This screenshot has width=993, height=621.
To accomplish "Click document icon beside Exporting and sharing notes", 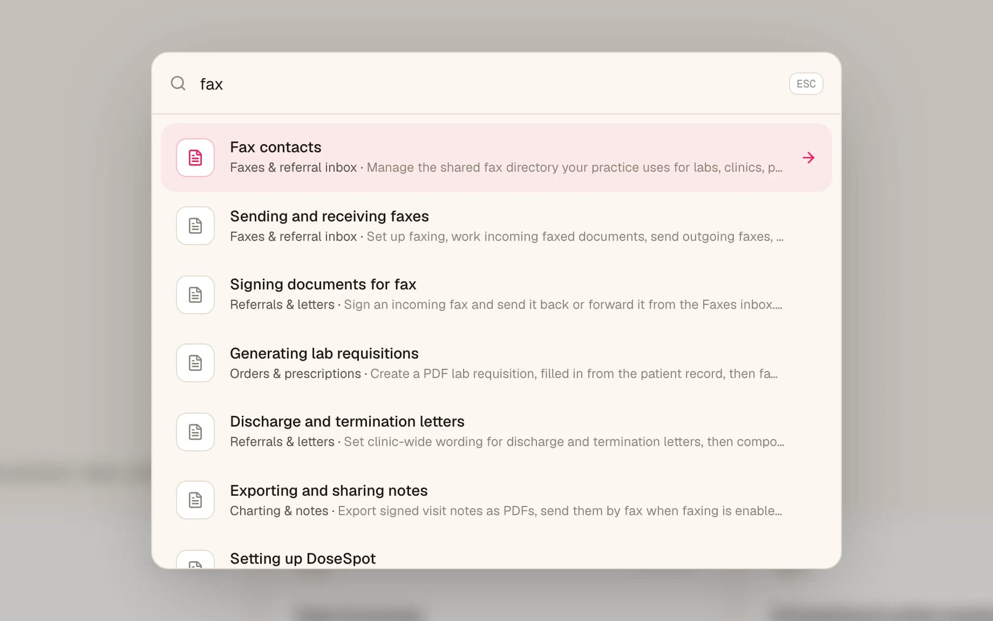I will [195, 500].
